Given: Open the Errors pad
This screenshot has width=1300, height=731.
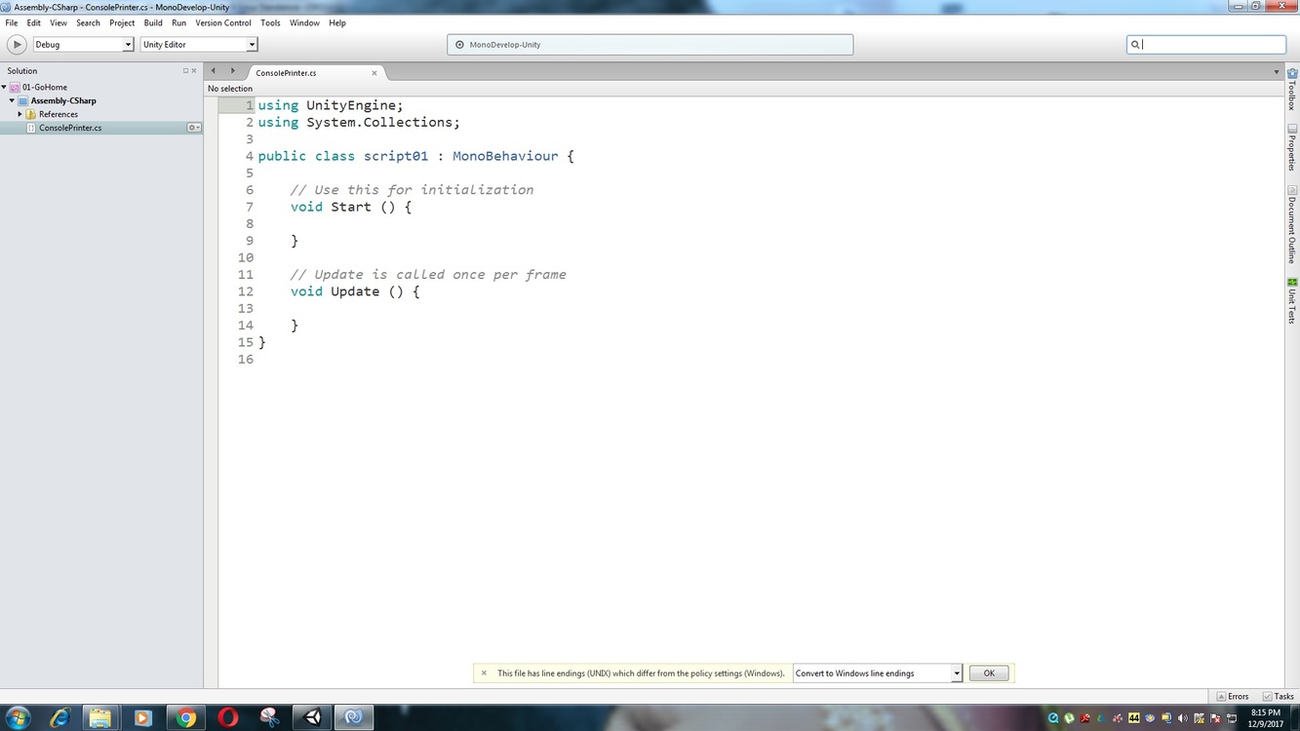Looking at the screenshot, I should coord(1233,697).
